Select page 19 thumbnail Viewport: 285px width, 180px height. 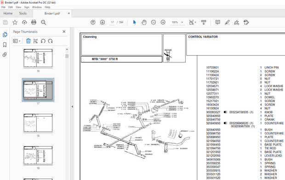tap(38, 155)
